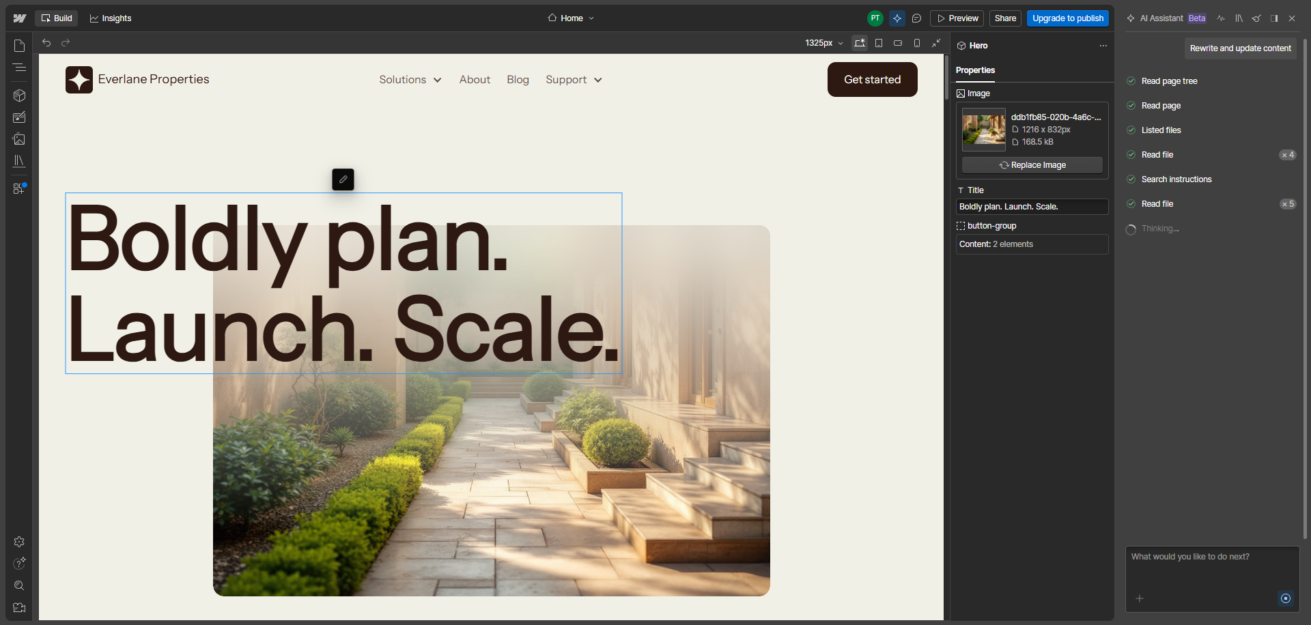Expand the Solutions nav dropdown
Viewport: 1311px width, 625px height.
coord(410,80)
